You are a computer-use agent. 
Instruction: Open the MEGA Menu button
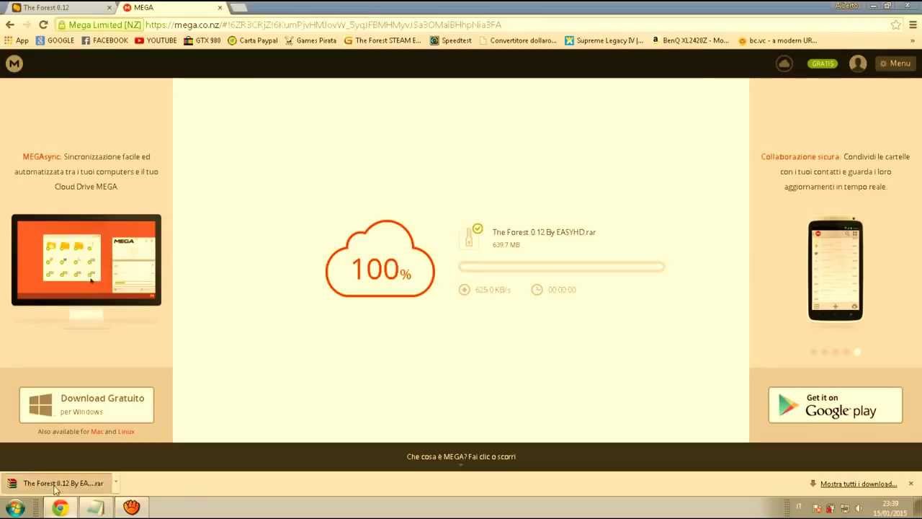click(x=895, y=63)
